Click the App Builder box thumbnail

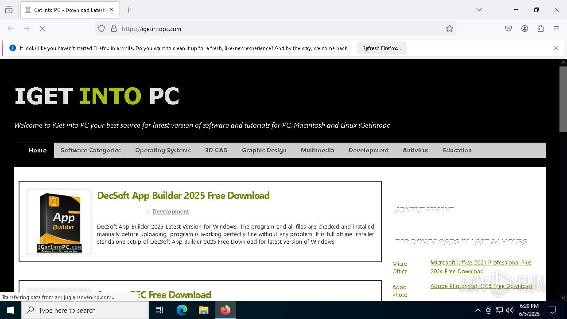[59, 222]
